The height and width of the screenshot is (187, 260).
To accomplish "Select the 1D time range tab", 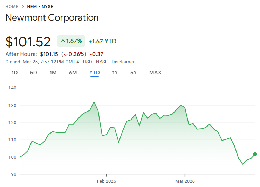I will coord(14,73).
